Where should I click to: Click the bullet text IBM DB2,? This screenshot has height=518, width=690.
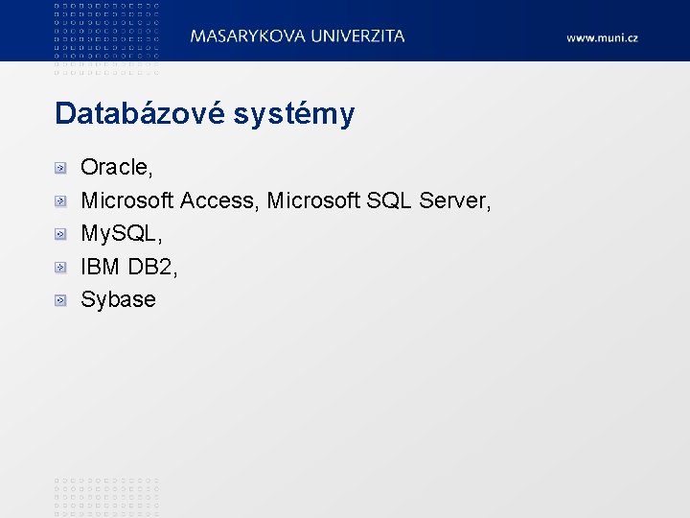[x=129, y=267]
